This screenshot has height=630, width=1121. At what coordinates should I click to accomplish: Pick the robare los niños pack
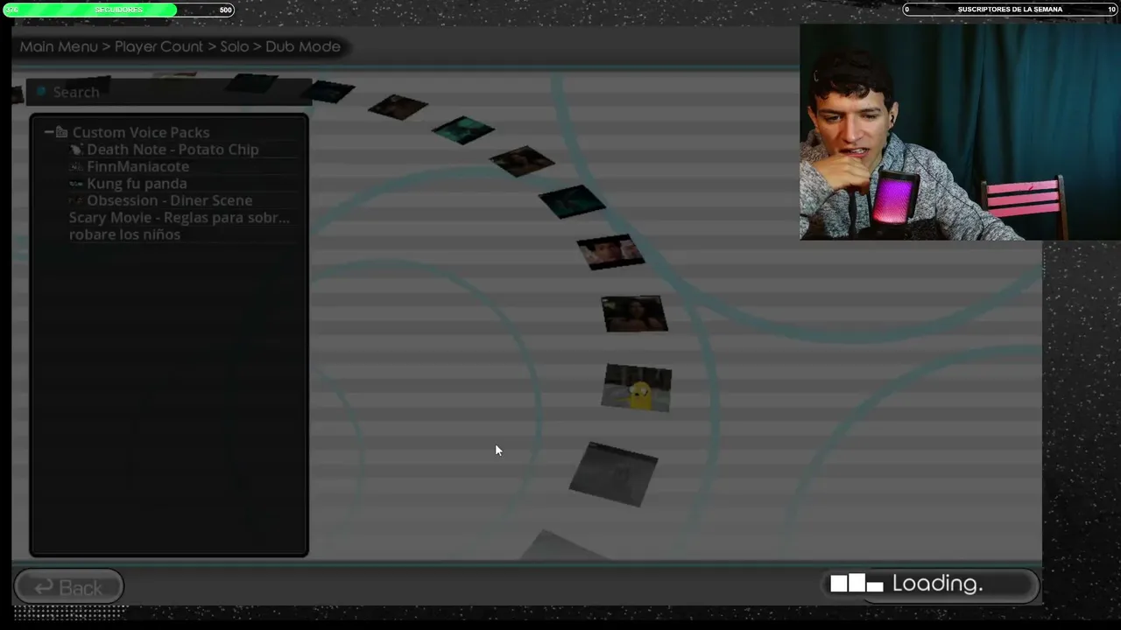click(x=124, y=234)
